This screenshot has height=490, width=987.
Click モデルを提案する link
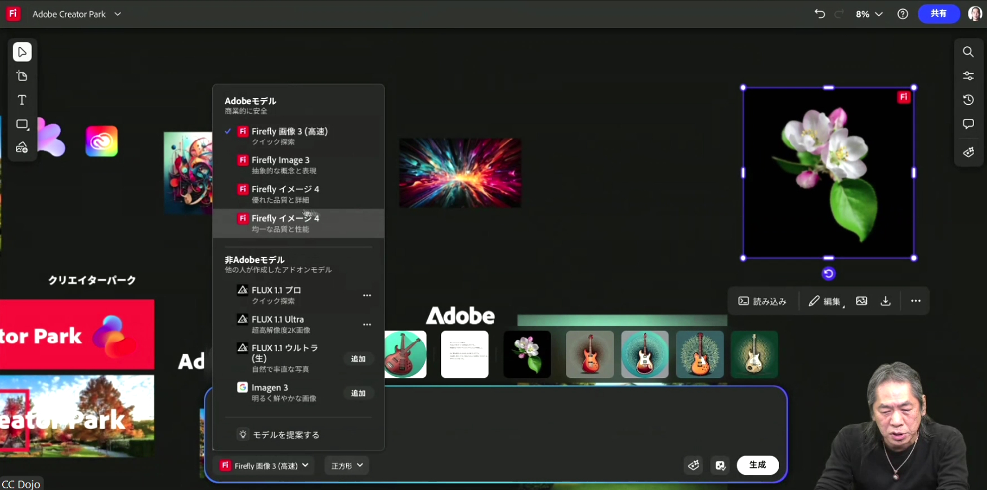tap(279, 435)
